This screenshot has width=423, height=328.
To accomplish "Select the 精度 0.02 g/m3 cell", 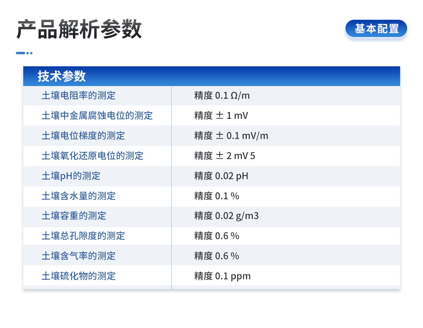I will 226,216.
